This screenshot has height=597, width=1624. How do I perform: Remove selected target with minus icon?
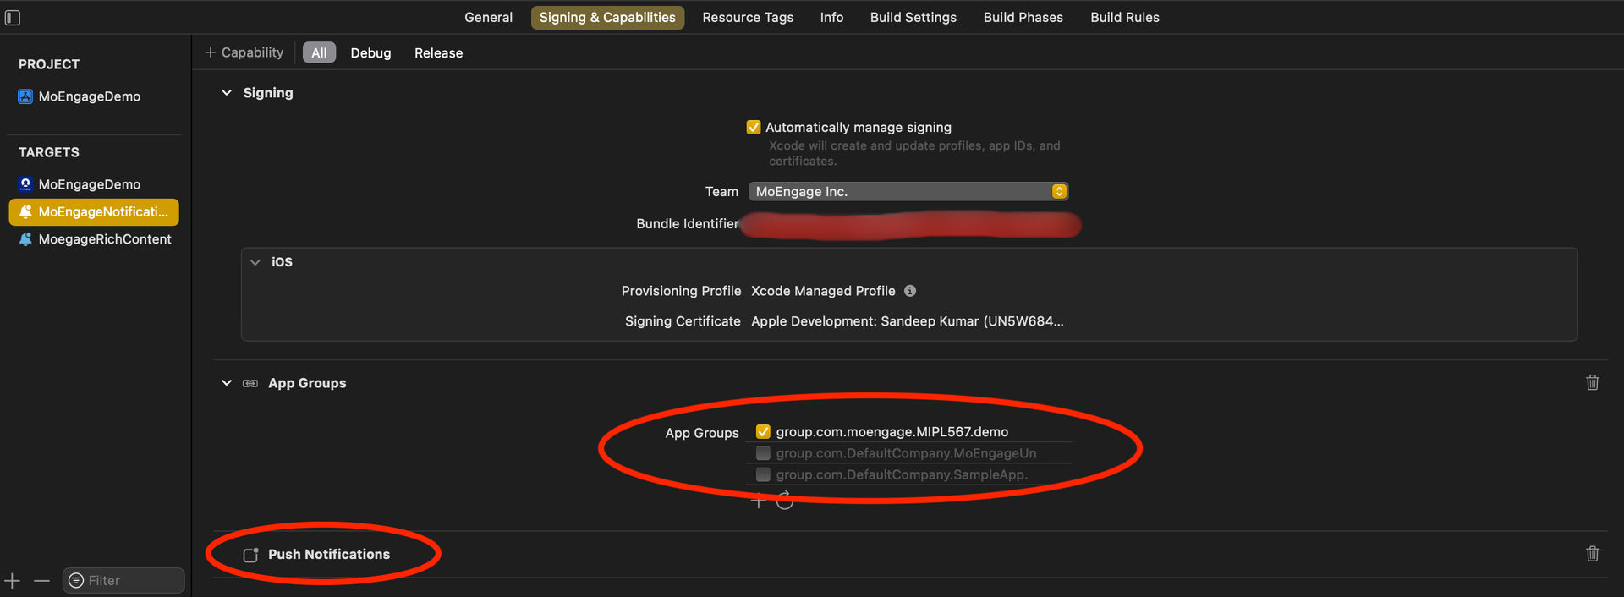tap(41, 581)
